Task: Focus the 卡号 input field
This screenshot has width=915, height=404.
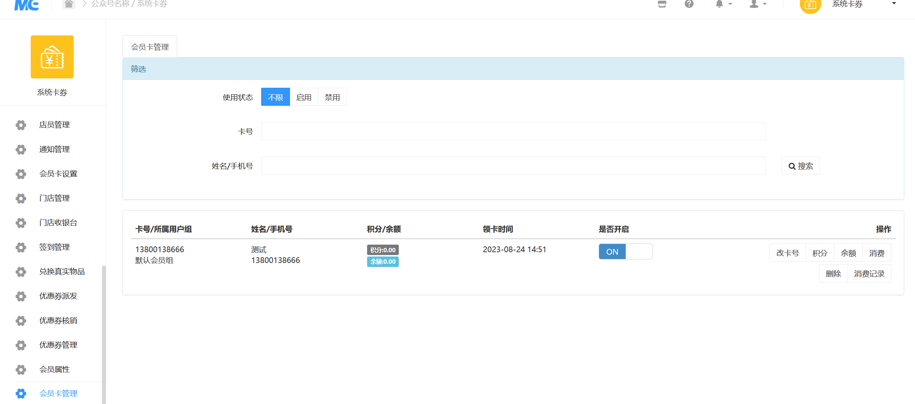Action: pos(513,131)
